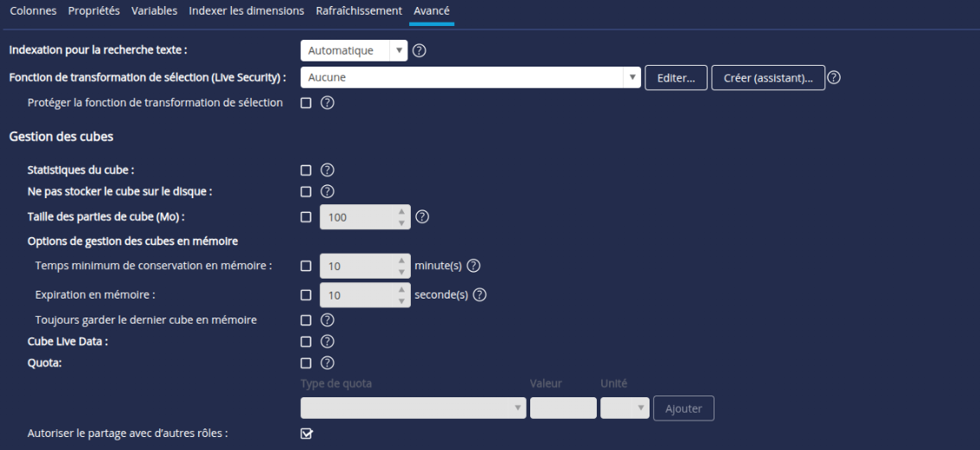Screen dimensions: 980x450
Task: Expand the Fonction de transformation de sélection dropdown
Action: [x=470, y=78]
